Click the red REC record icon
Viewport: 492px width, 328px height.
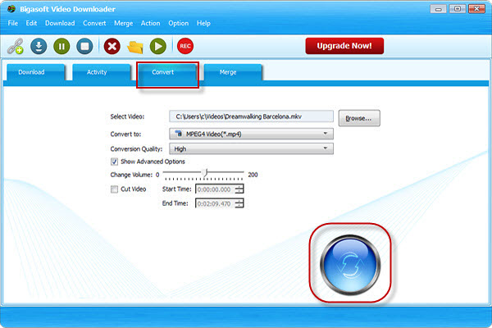click(x=185, y=46)
